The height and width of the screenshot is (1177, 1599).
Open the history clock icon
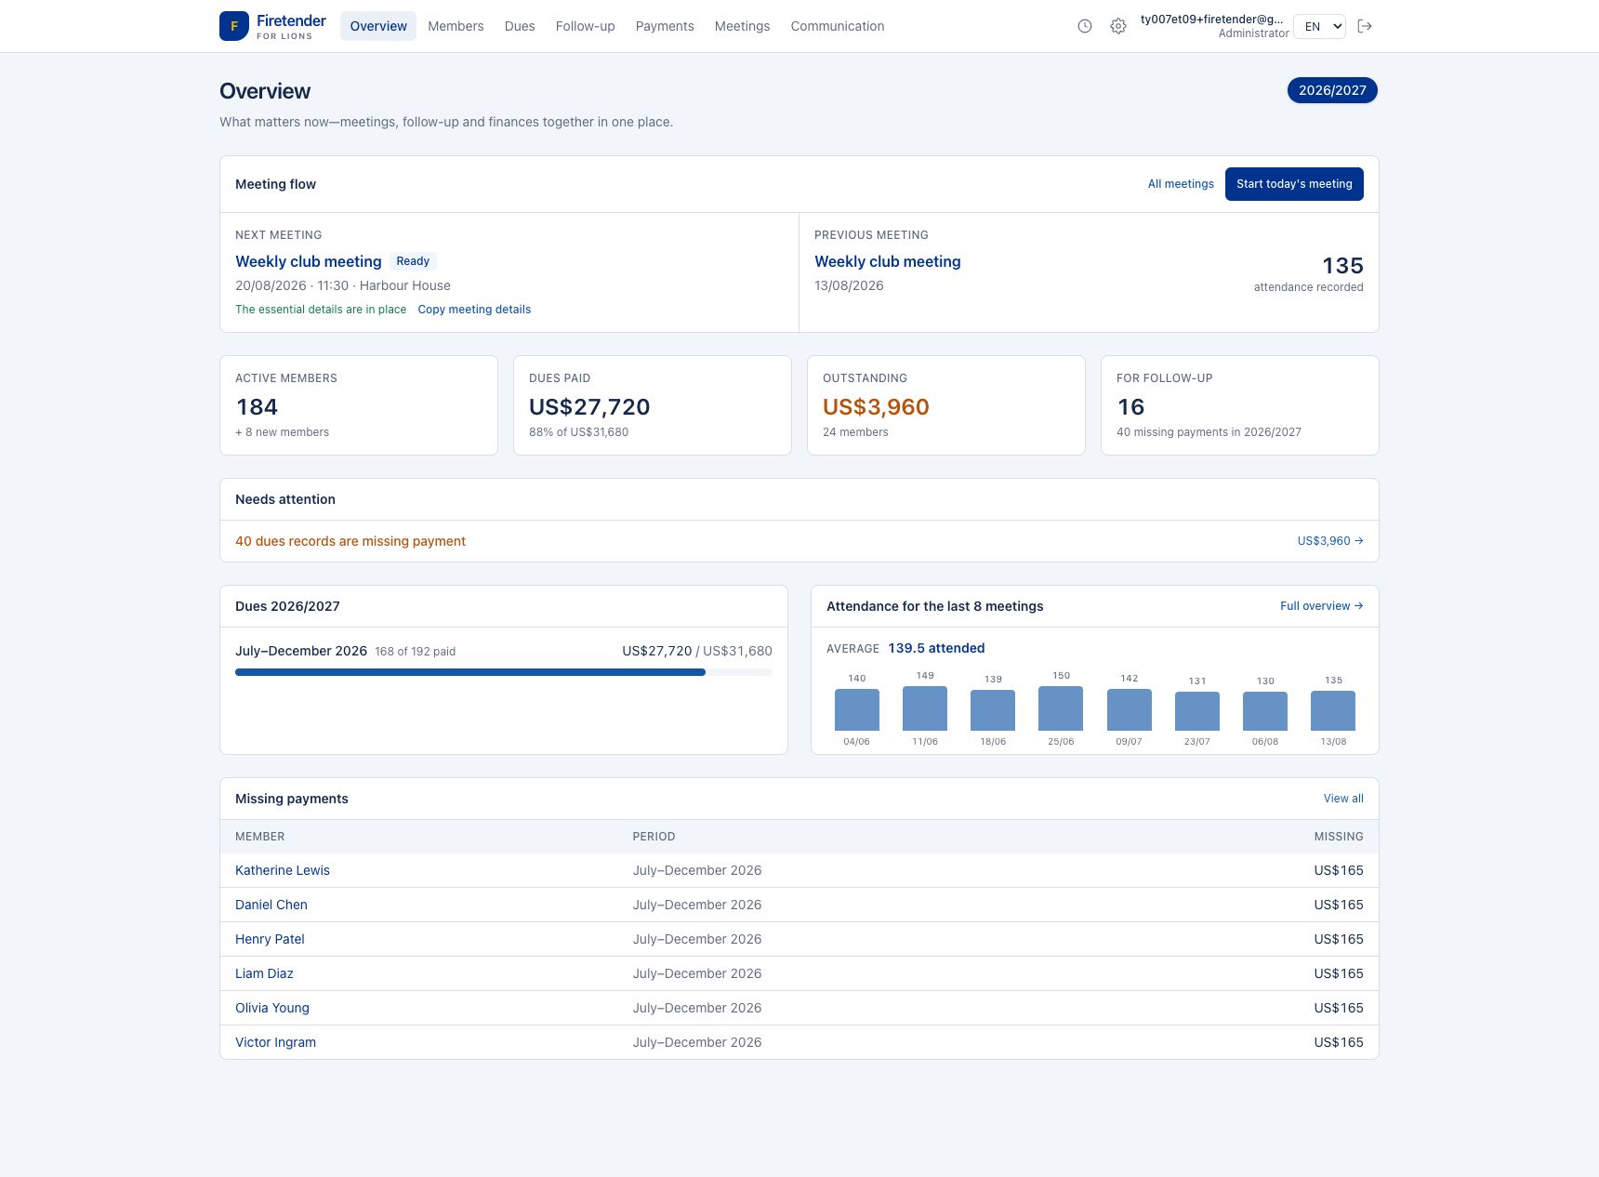[x=1084, y=26]
